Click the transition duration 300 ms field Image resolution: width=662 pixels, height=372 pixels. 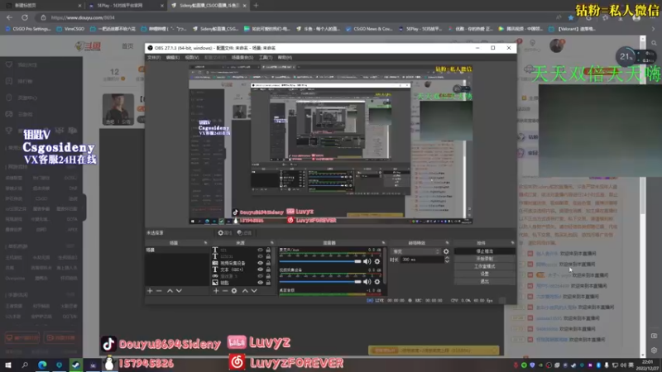[422, 260]
